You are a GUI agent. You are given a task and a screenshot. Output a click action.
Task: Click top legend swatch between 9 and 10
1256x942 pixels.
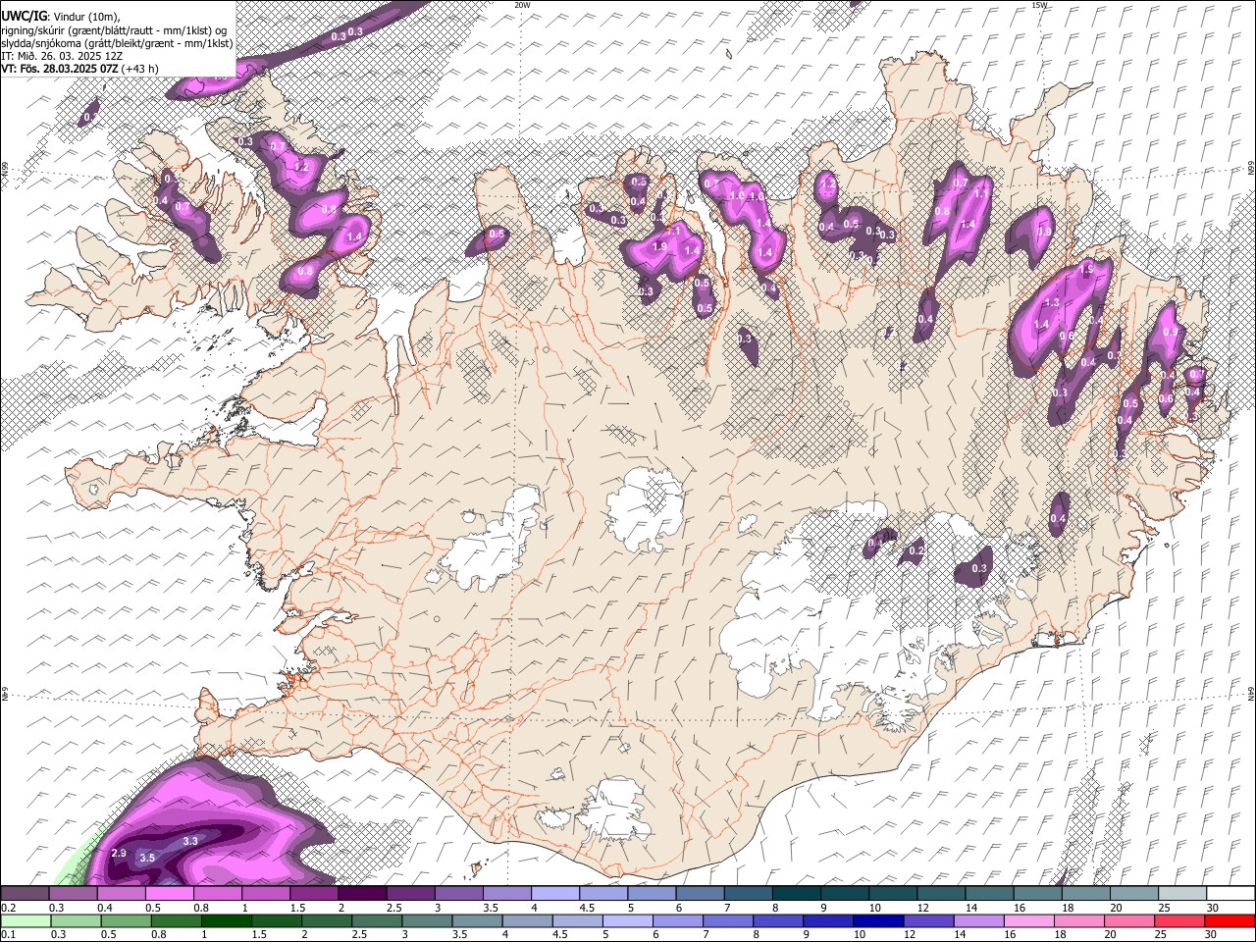coord(845,894)
